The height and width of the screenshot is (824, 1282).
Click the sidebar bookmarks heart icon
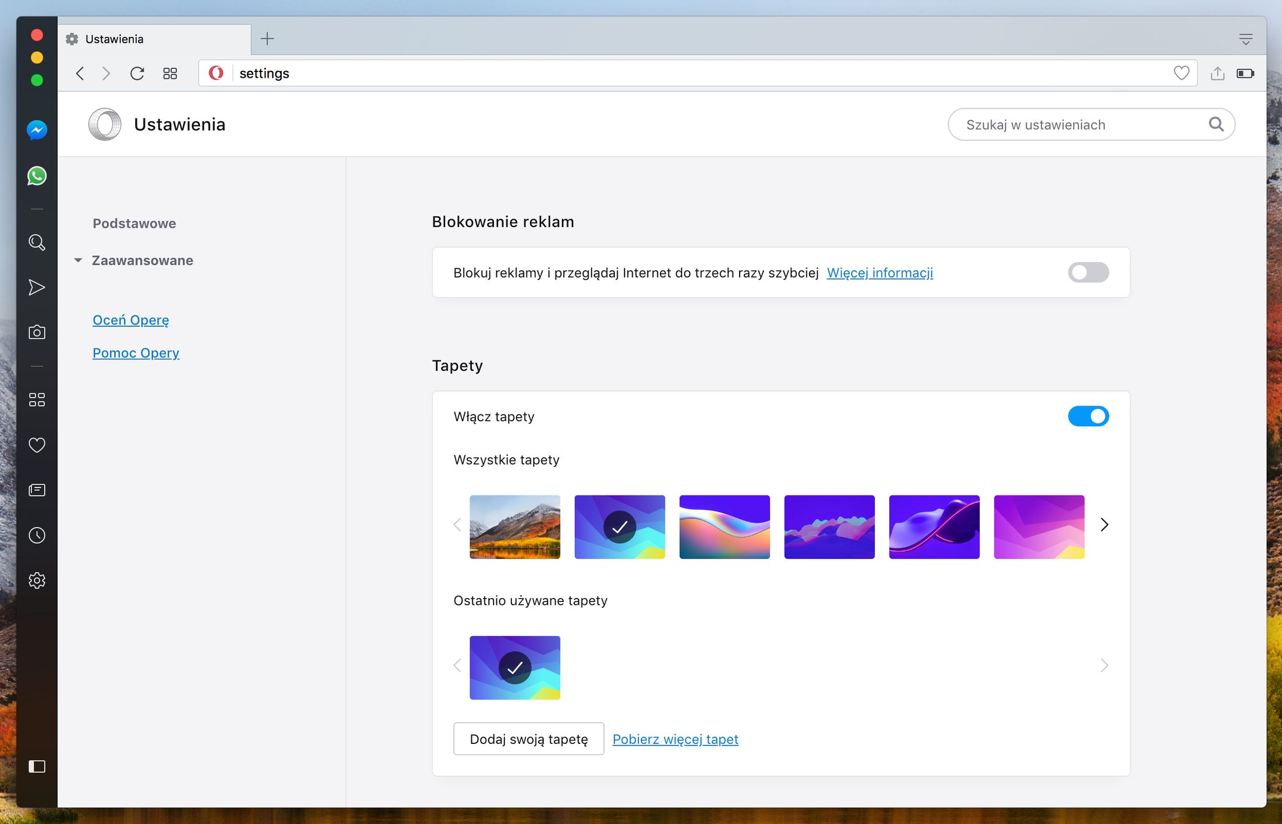[37, 445]
